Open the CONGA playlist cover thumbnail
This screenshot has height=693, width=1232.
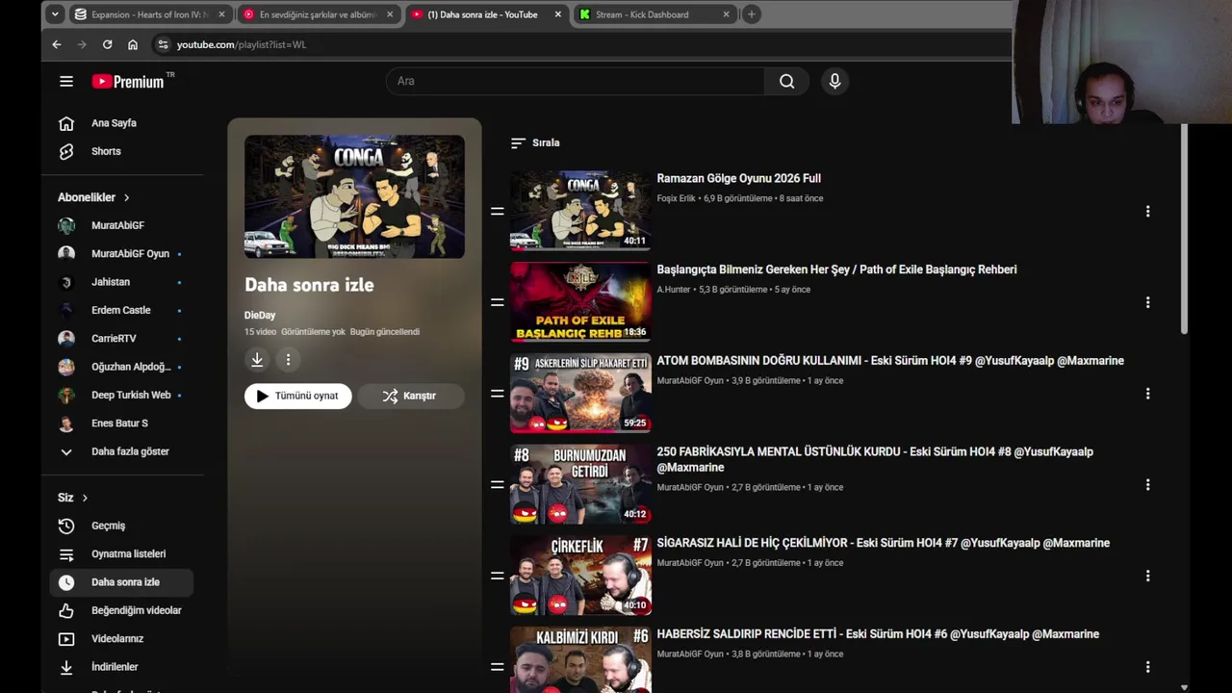pos(354,196)
